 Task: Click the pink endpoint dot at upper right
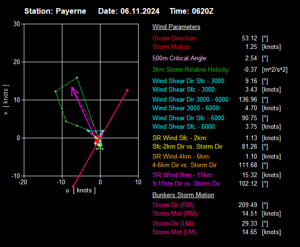127,90
